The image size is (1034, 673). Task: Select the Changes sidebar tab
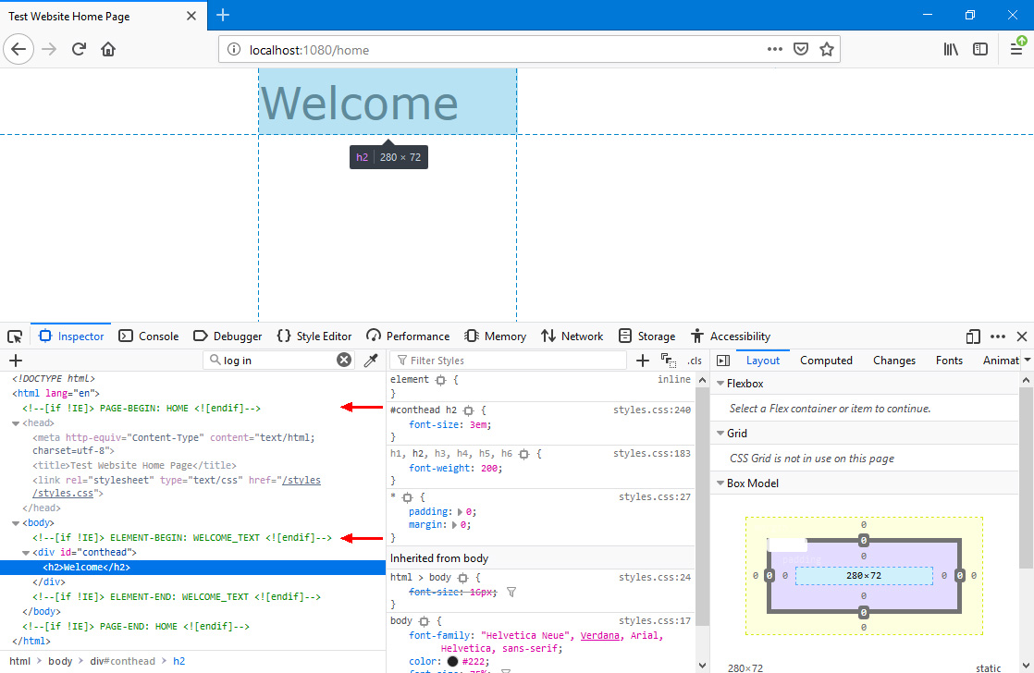coord(894,361)
